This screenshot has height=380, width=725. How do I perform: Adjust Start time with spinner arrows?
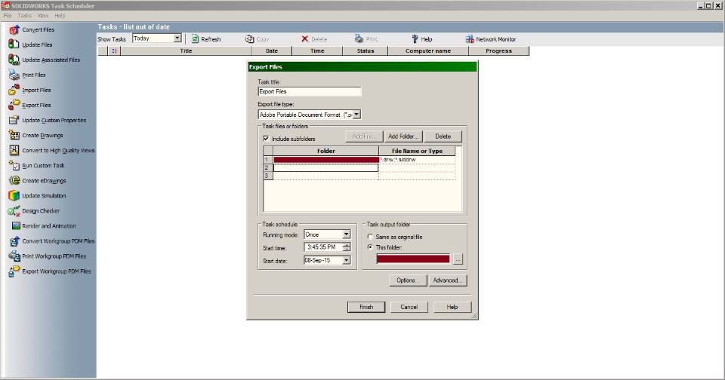pos(347,247)
